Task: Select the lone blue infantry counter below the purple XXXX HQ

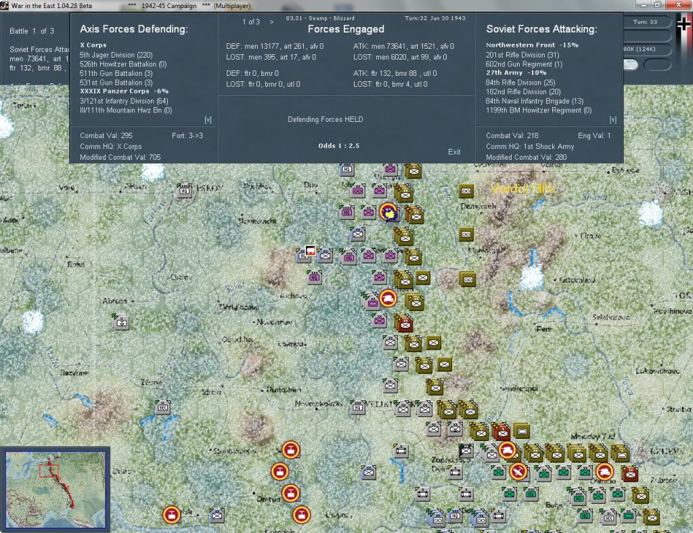Action: pyautogui.click(x=358, y=234)
